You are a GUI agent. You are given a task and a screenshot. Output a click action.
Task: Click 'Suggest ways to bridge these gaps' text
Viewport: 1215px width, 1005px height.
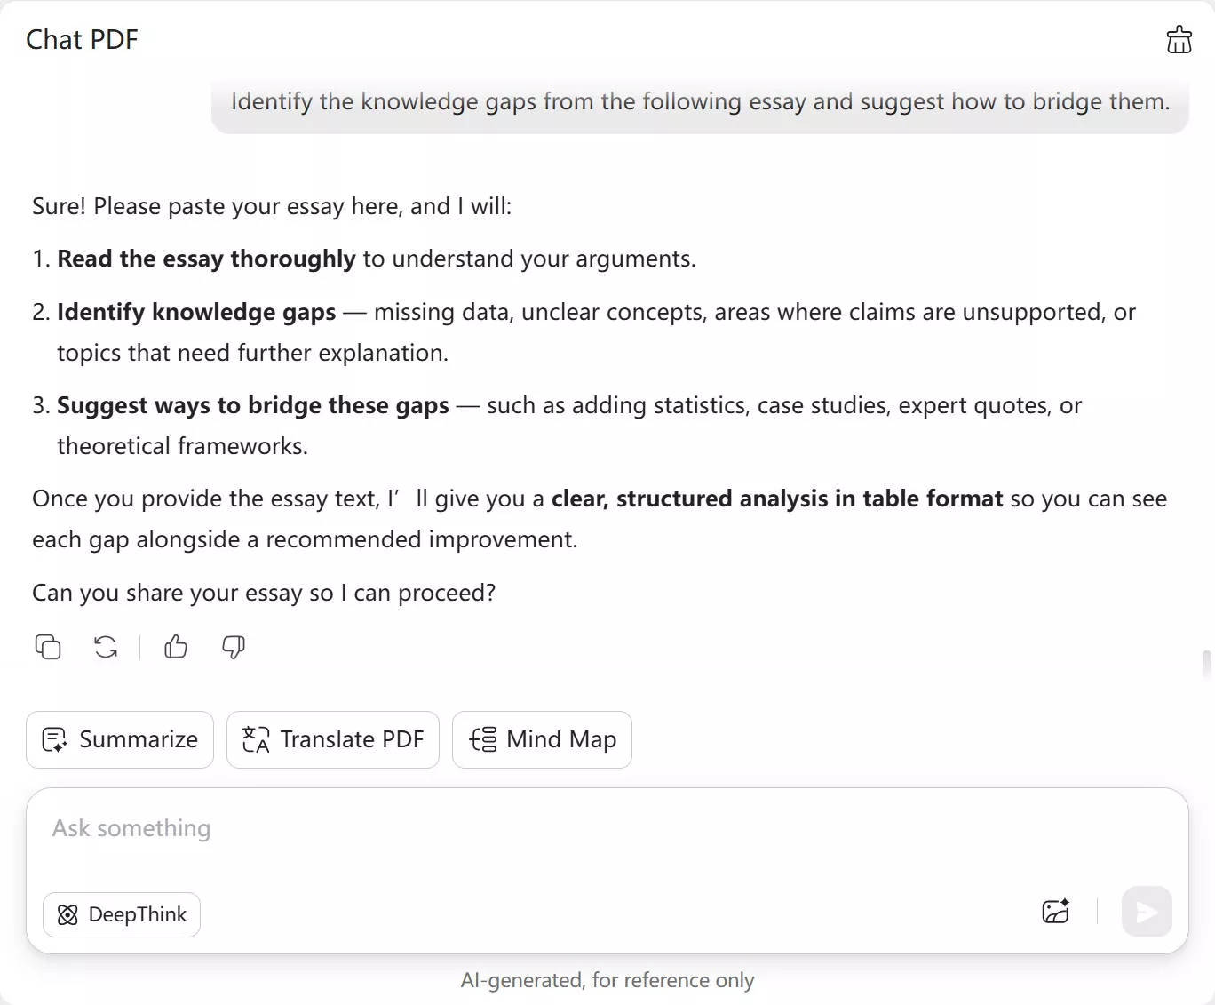(x=253, y=405)
